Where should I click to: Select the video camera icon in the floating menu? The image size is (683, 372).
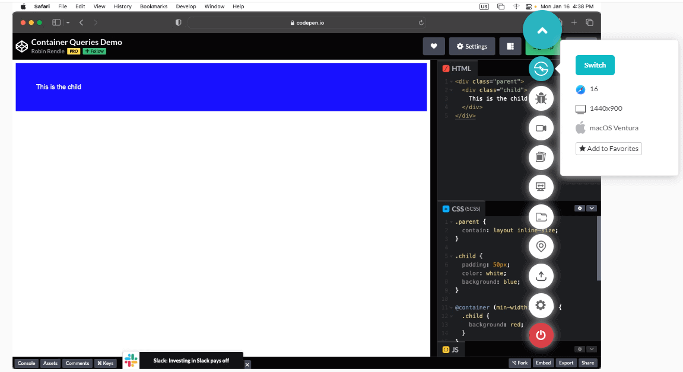pos(541,128)
